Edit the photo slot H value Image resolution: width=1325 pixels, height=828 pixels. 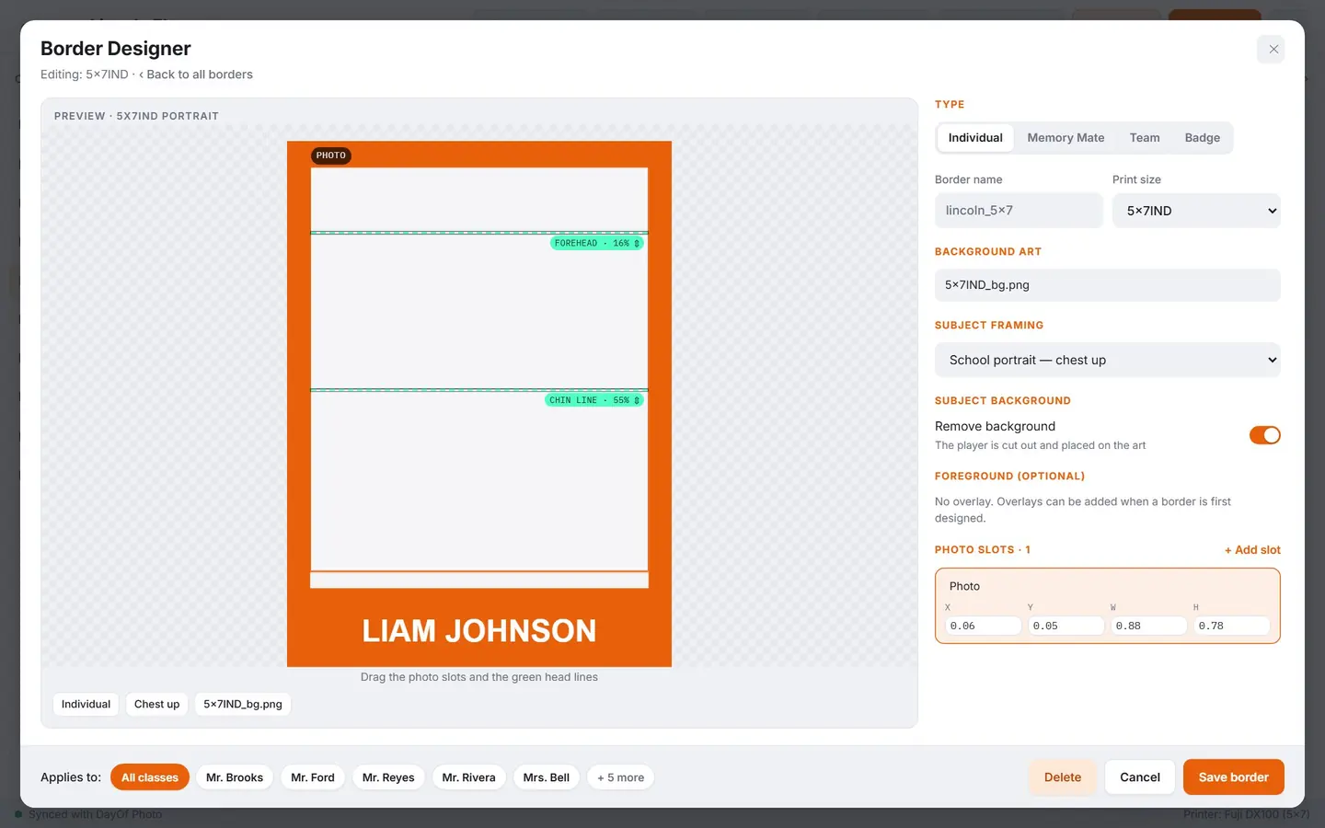1231,626
